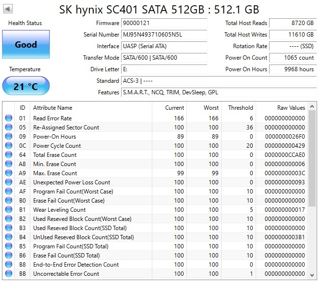
Task: Click the ID column header
Action: [x=22, y=107]
